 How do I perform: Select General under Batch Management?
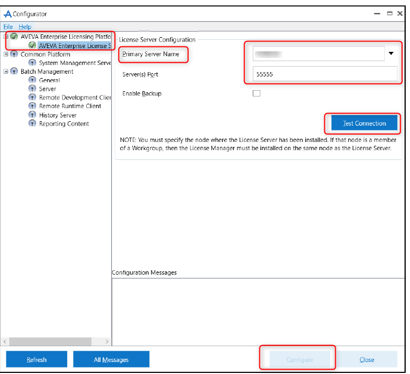50,80
